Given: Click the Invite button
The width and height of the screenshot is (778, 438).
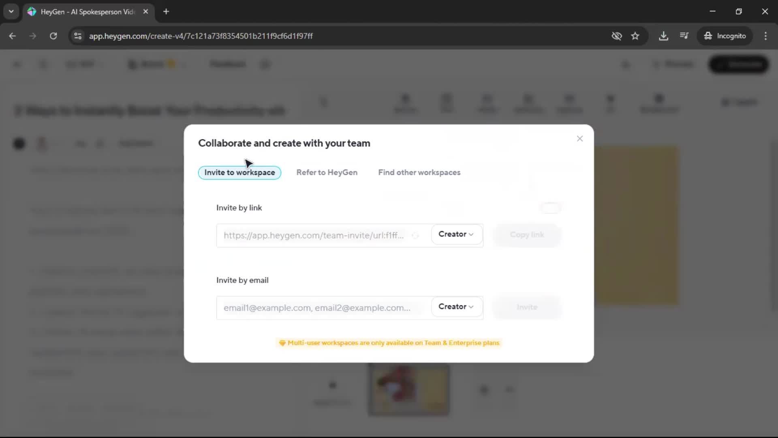Looking at the screenshot, I should 527,307.
